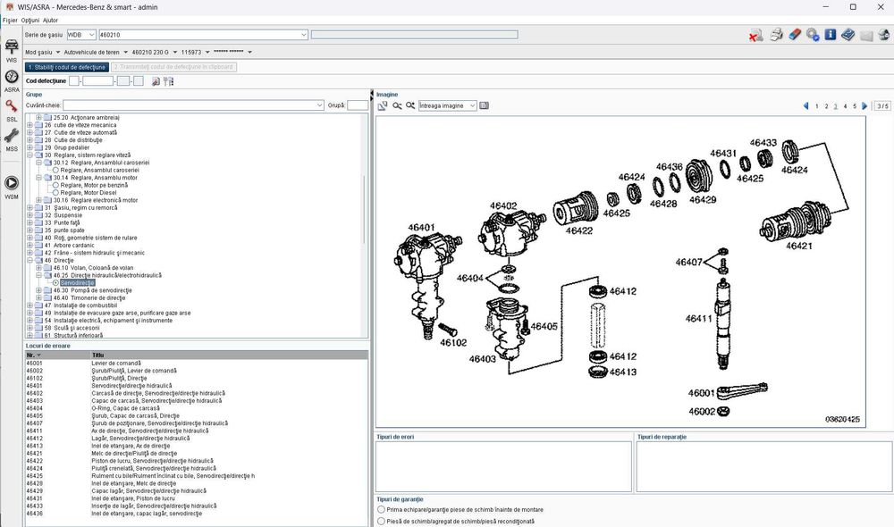Open the MSS wrench module
Viewport: 894px width, 527px height.
click(12, 139)
